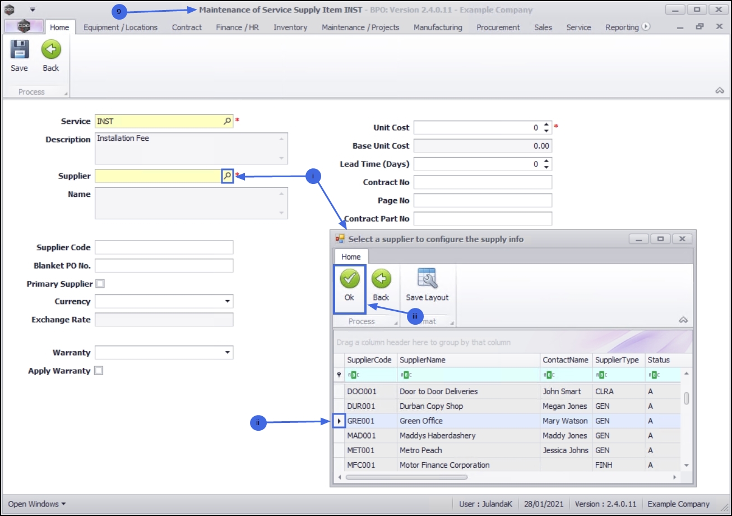Screen dimensions: 732x516
Task: Toggle the Apply Warranty checkbox
Action: click(x=99, y=371)
